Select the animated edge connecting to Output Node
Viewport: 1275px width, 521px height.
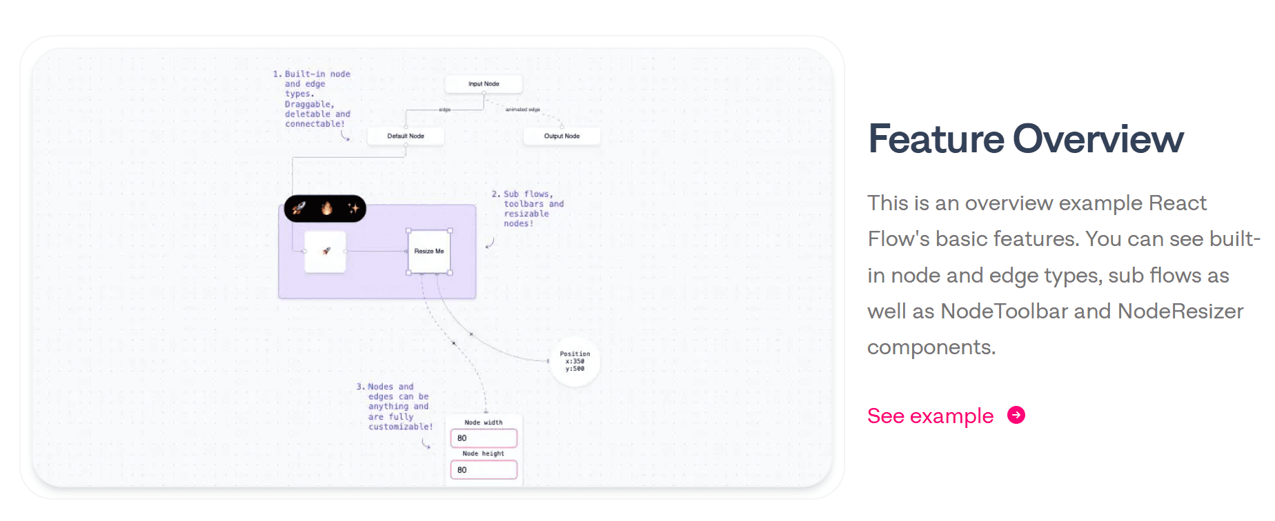pos(522,110)
